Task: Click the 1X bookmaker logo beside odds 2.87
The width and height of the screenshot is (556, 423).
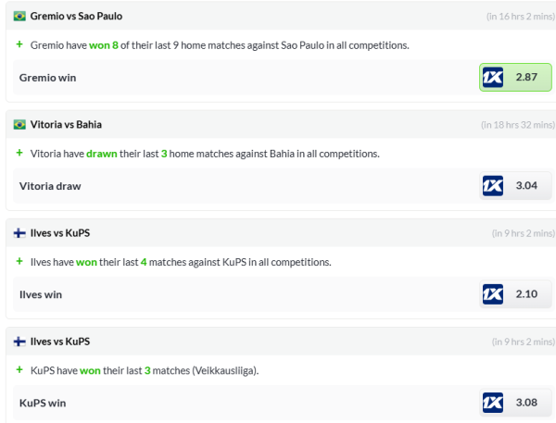Action: [493, 77]
